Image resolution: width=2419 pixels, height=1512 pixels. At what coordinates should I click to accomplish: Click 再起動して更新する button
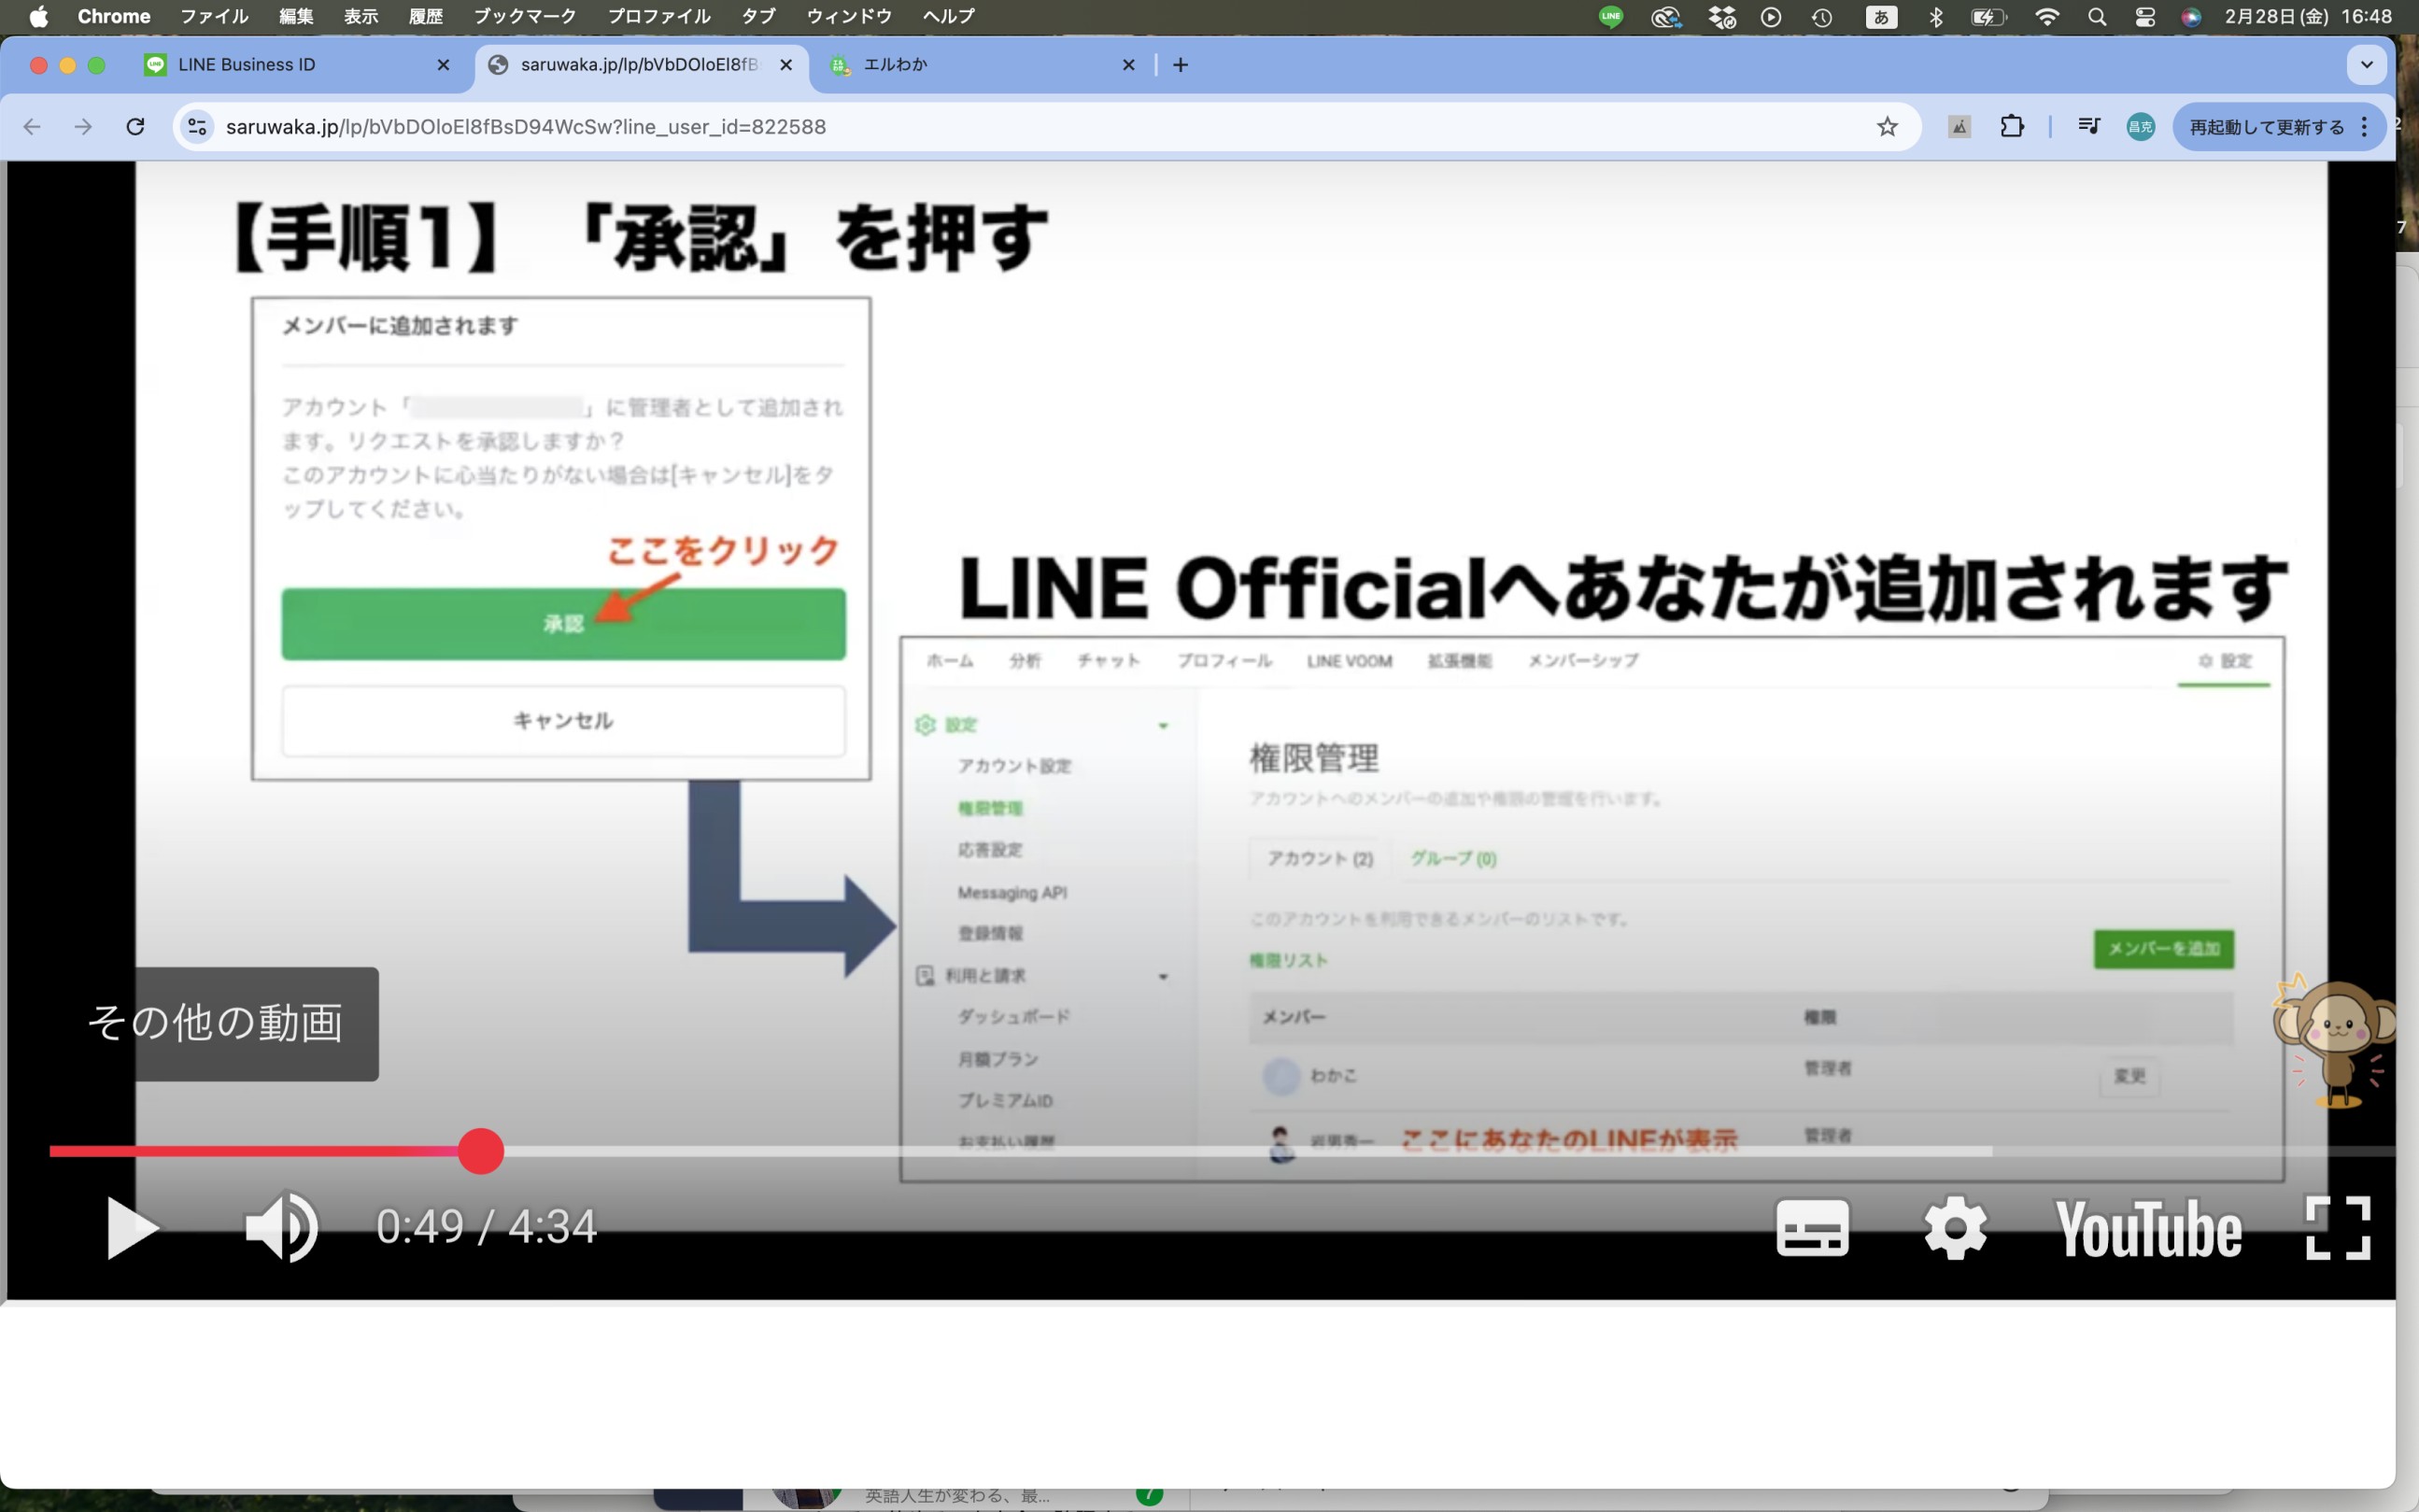2266,127
